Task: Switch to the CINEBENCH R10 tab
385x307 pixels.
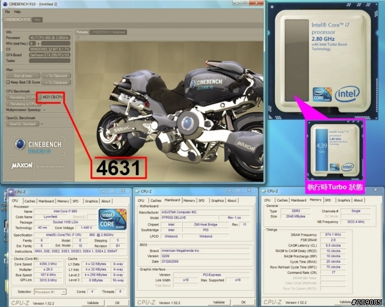Action: (17, 20)
